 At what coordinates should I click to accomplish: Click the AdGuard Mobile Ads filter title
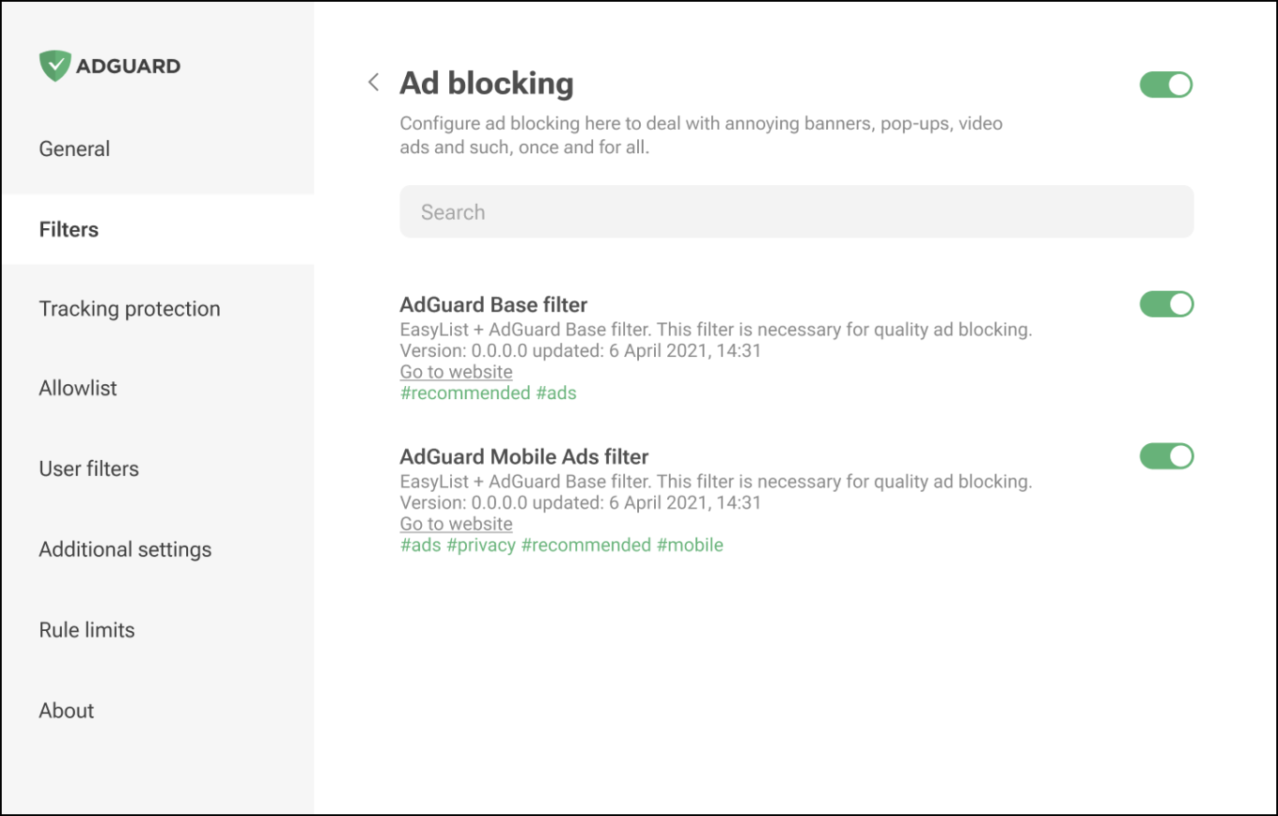(523, 457)
